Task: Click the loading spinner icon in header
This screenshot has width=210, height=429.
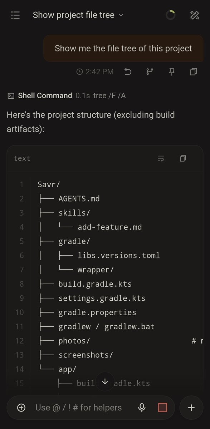Action: (171, 15)
